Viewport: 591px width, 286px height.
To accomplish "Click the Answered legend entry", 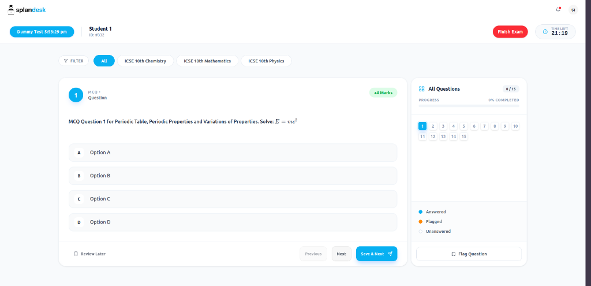I will 432,212.
